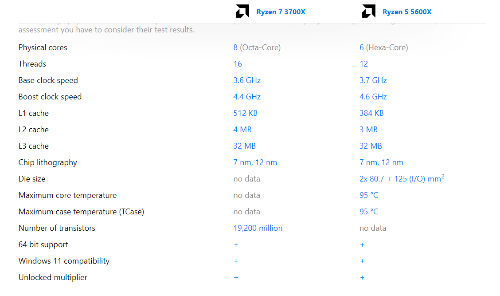Click the AMD logo beside Ryzen 7 3700X
This screenshot has width=500, height=296.
242,11
